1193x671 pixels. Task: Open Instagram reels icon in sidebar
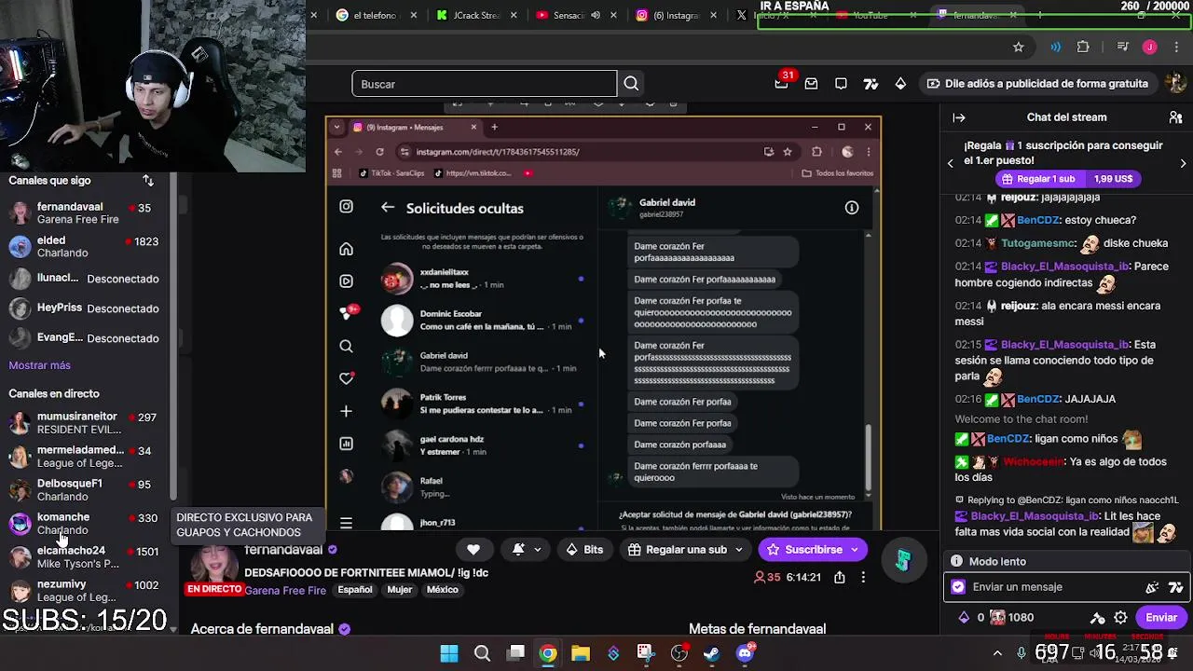click(346, 281)
